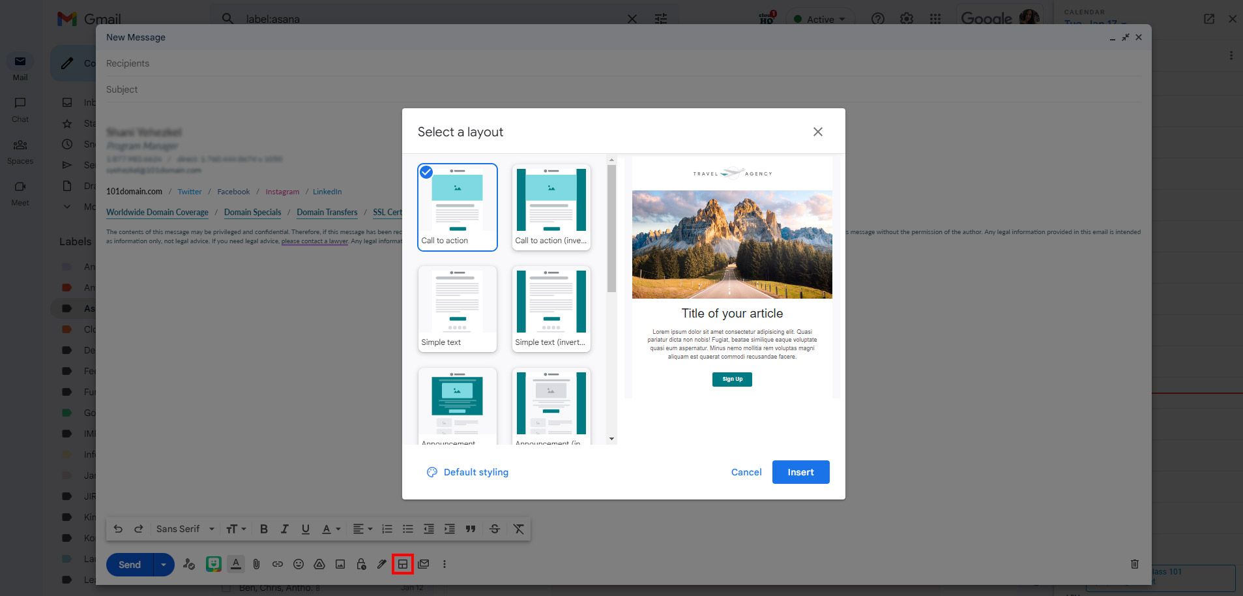1243x596 pixels.
Task: Click the confidential mode lock icon
Action: coord(361,564)
